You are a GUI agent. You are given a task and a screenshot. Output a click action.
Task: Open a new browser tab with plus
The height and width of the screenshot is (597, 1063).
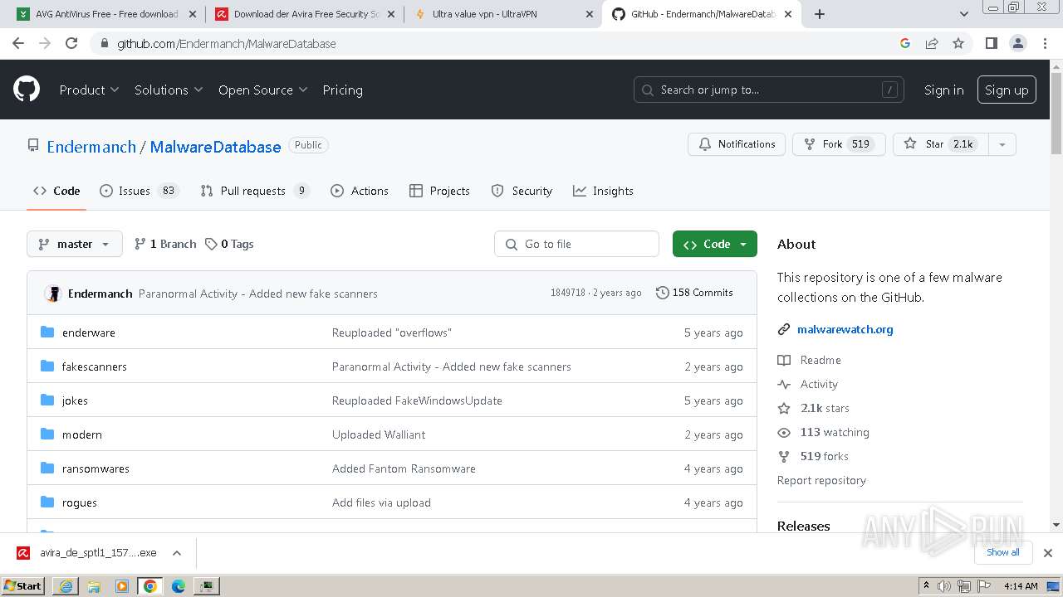[820, 14]
